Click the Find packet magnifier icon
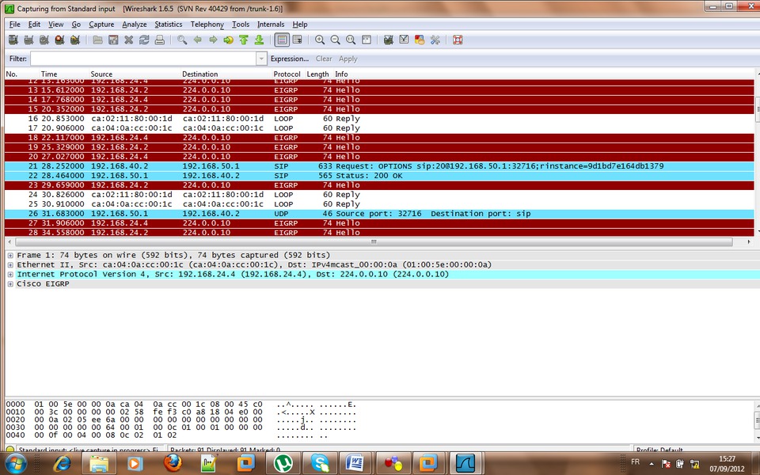This screenshot has height=475, width=760. 182,40
